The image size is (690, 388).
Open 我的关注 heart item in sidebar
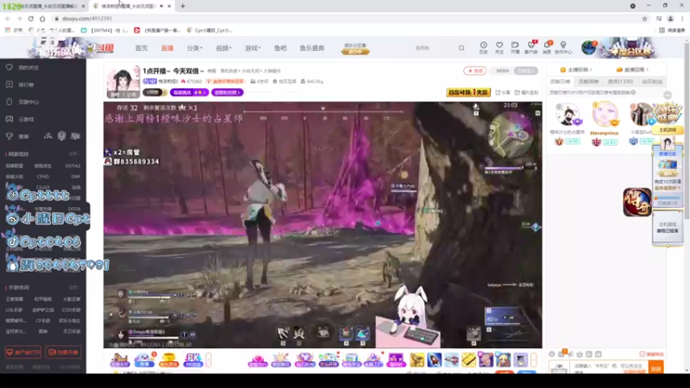[22, 67]
